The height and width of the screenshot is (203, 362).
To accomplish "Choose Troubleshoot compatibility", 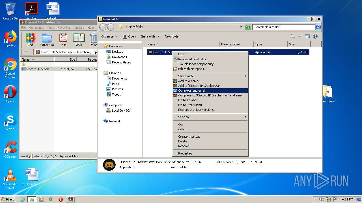I will (x=210, y=64).
